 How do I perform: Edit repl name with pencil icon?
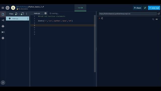tap(43, 7)
